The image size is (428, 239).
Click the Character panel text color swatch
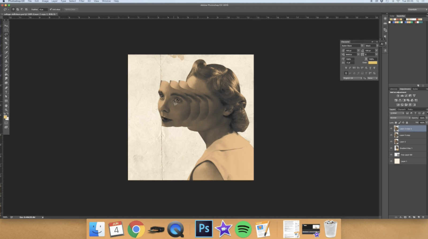click(373, 62)
